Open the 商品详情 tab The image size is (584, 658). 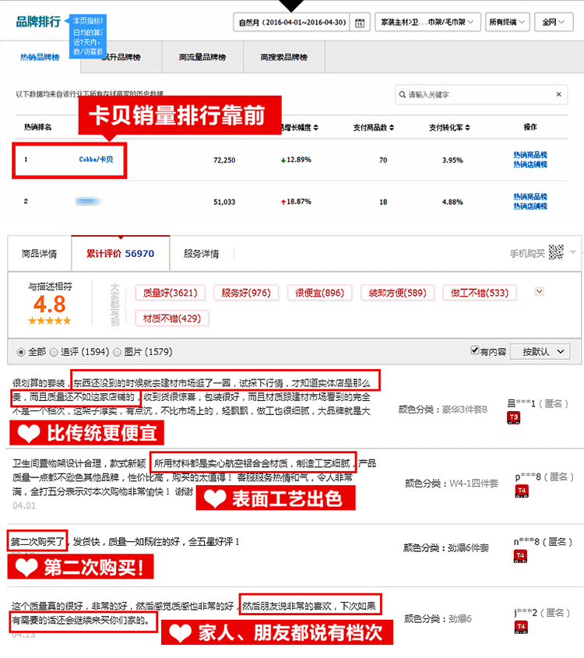coord(40,253)
